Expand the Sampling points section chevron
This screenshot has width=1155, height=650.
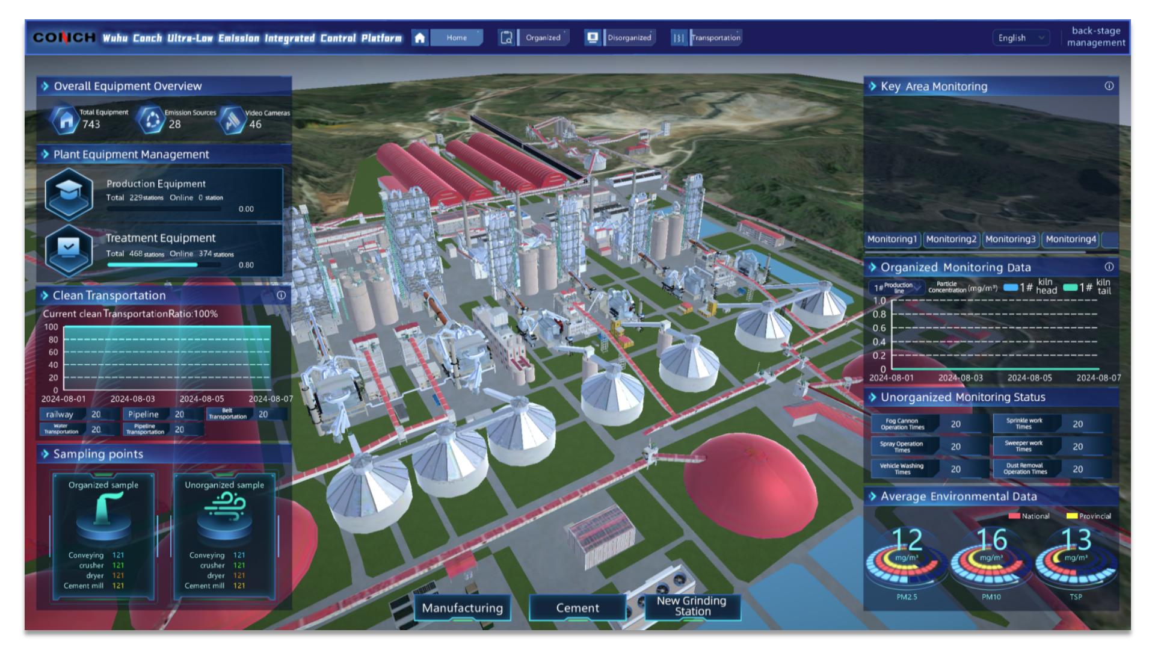point(45,454)
